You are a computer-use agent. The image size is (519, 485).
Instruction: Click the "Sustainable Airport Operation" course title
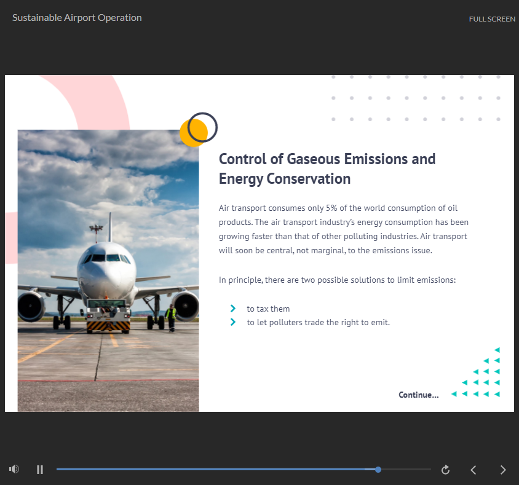[77, 18]
